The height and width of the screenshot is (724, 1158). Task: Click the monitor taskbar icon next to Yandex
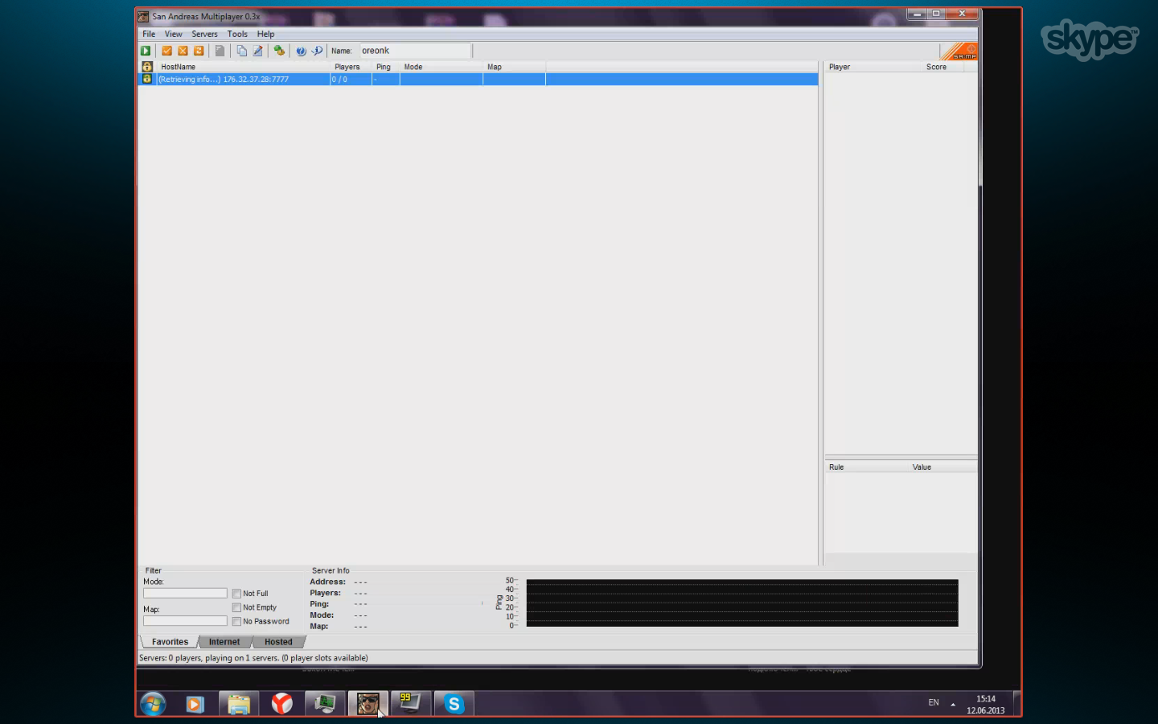(x=325, y=704)
